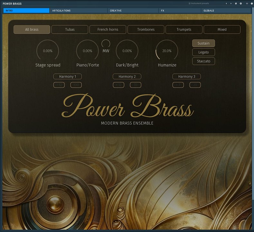Open the FX tab
The height and width of the screenshot is (232, 254).
[180, 11]
